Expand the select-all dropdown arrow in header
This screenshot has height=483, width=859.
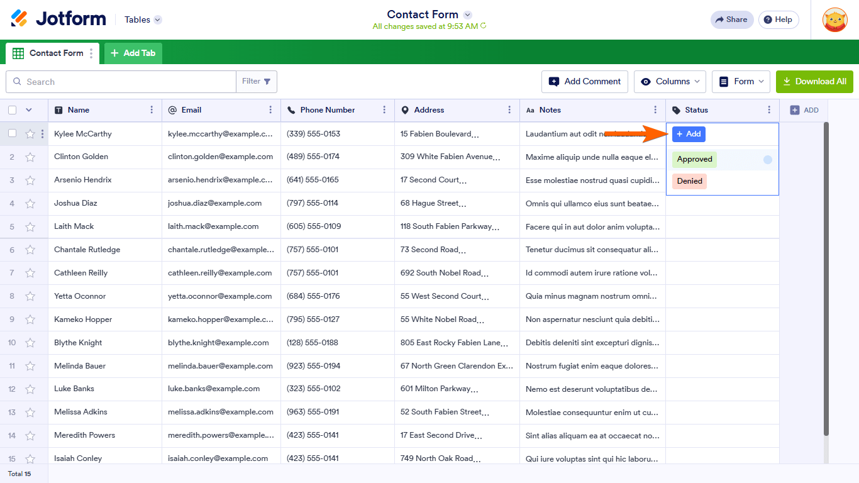(28, 110)
